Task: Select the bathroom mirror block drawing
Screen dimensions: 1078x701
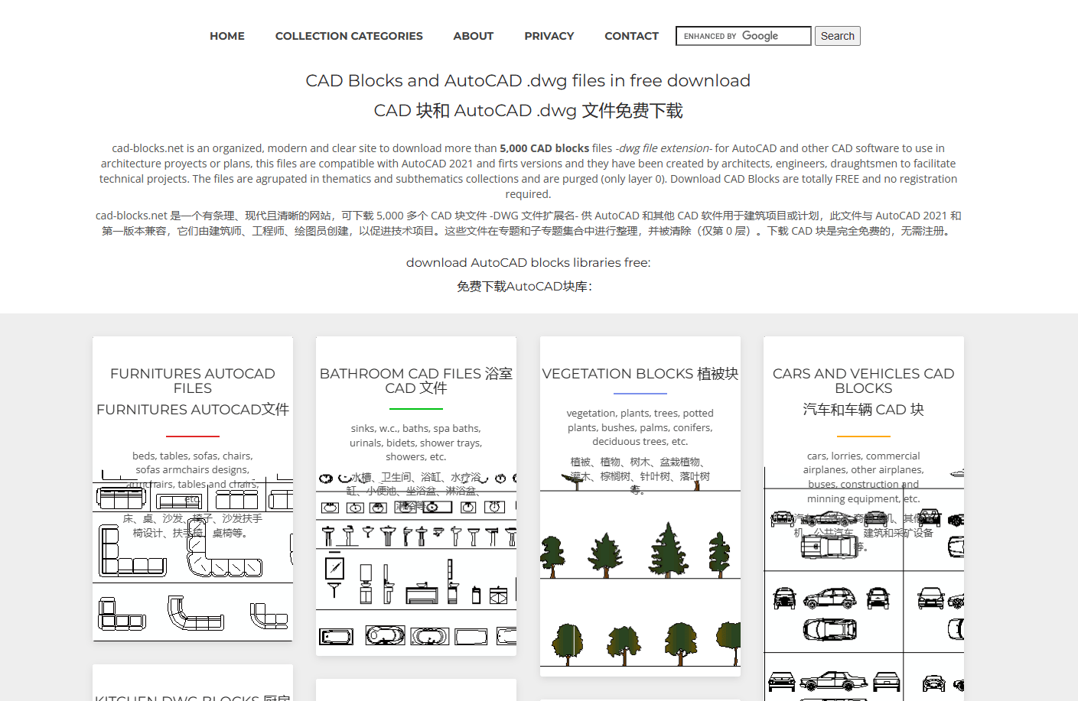Action: click(x=335, y=568)
